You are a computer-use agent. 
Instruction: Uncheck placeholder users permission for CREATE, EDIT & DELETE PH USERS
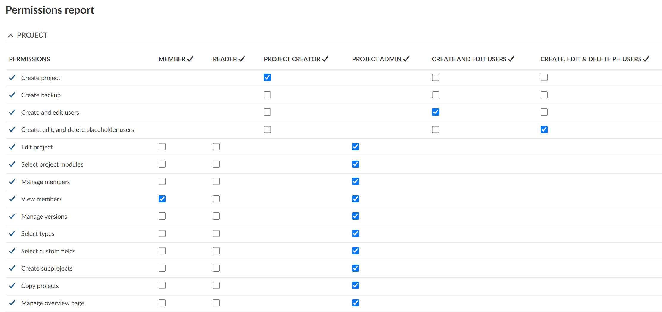[544, 129]
